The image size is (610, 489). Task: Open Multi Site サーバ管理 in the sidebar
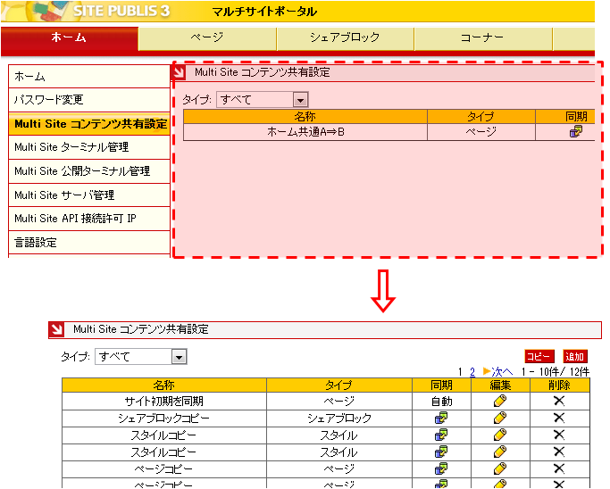[x=89, y=195]
